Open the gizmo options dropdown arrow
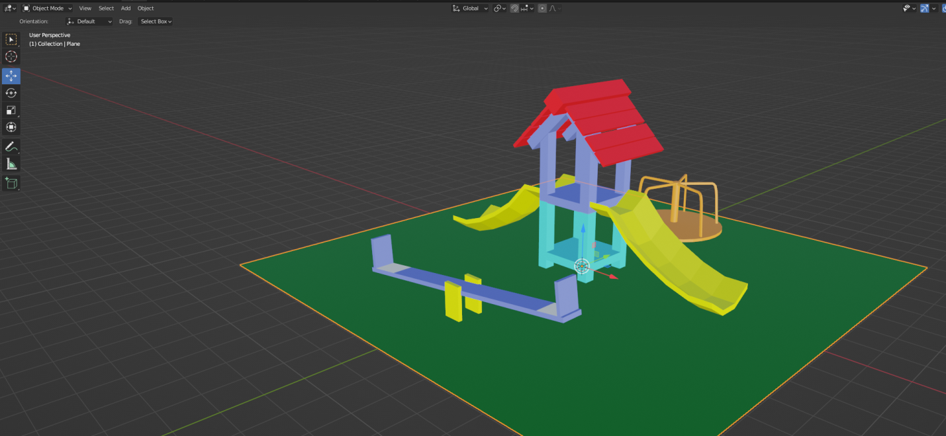This screenshot has width=946, height=436. (934, 9)
